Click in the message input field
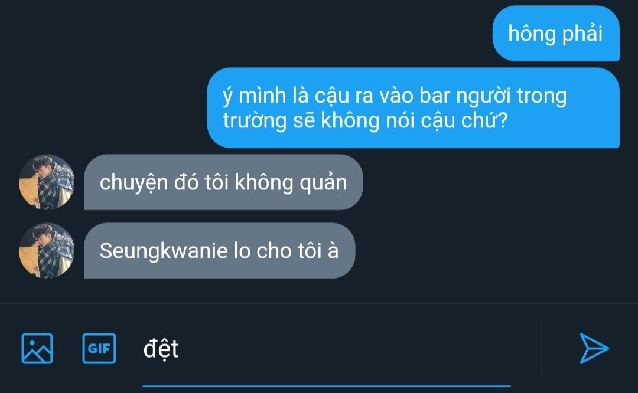 click(x=326, y=349)
